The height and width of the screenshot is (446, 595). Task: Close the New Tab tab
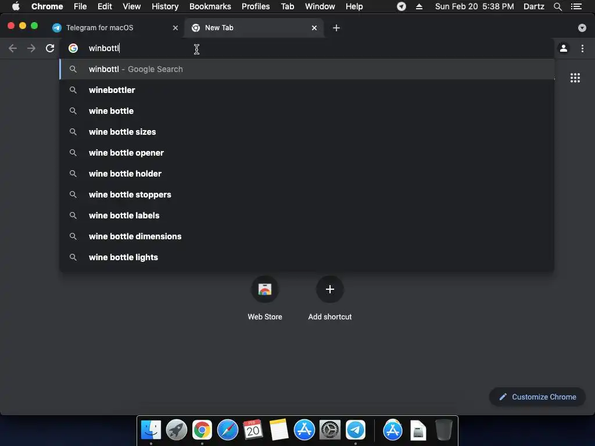[x=314, y=28]
